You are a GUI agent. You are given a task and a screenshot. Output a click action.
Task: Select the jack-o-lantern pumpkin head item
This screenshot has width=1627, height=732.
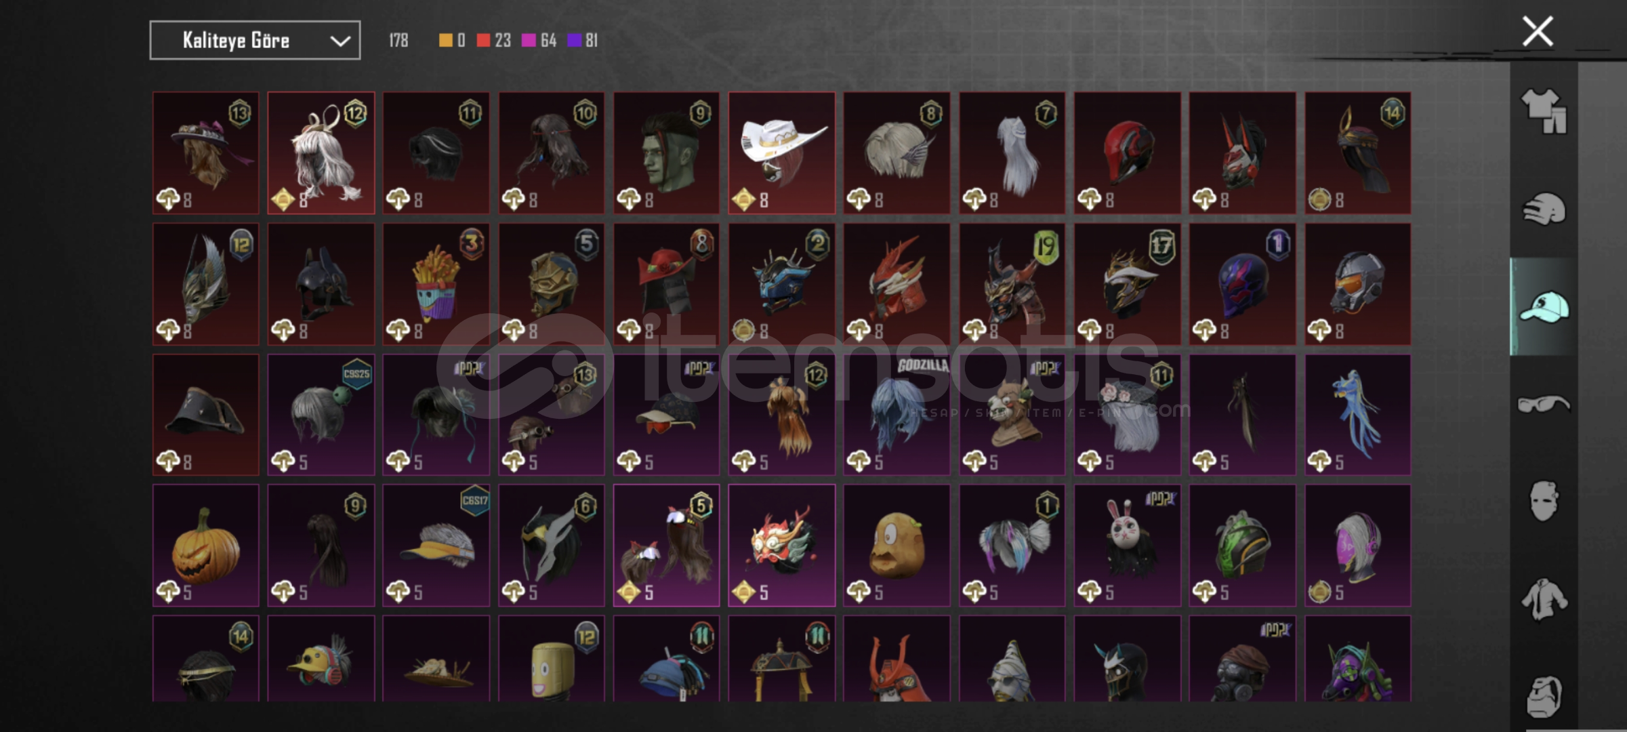click(205, 546)
